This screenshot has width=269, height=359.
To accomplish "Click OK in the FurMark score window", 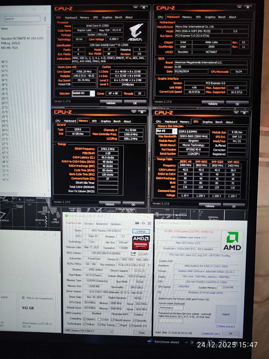I will [230, 333].
